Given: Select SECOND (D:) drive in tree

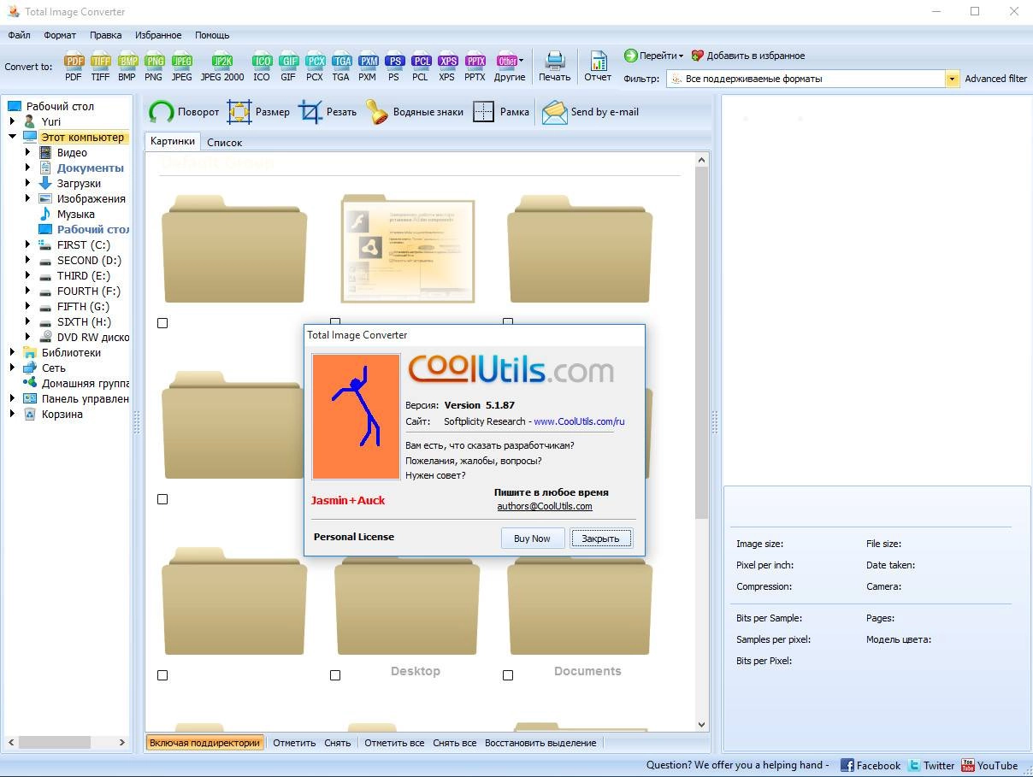Looking at the screenshot, I should [x=89, y=260].
